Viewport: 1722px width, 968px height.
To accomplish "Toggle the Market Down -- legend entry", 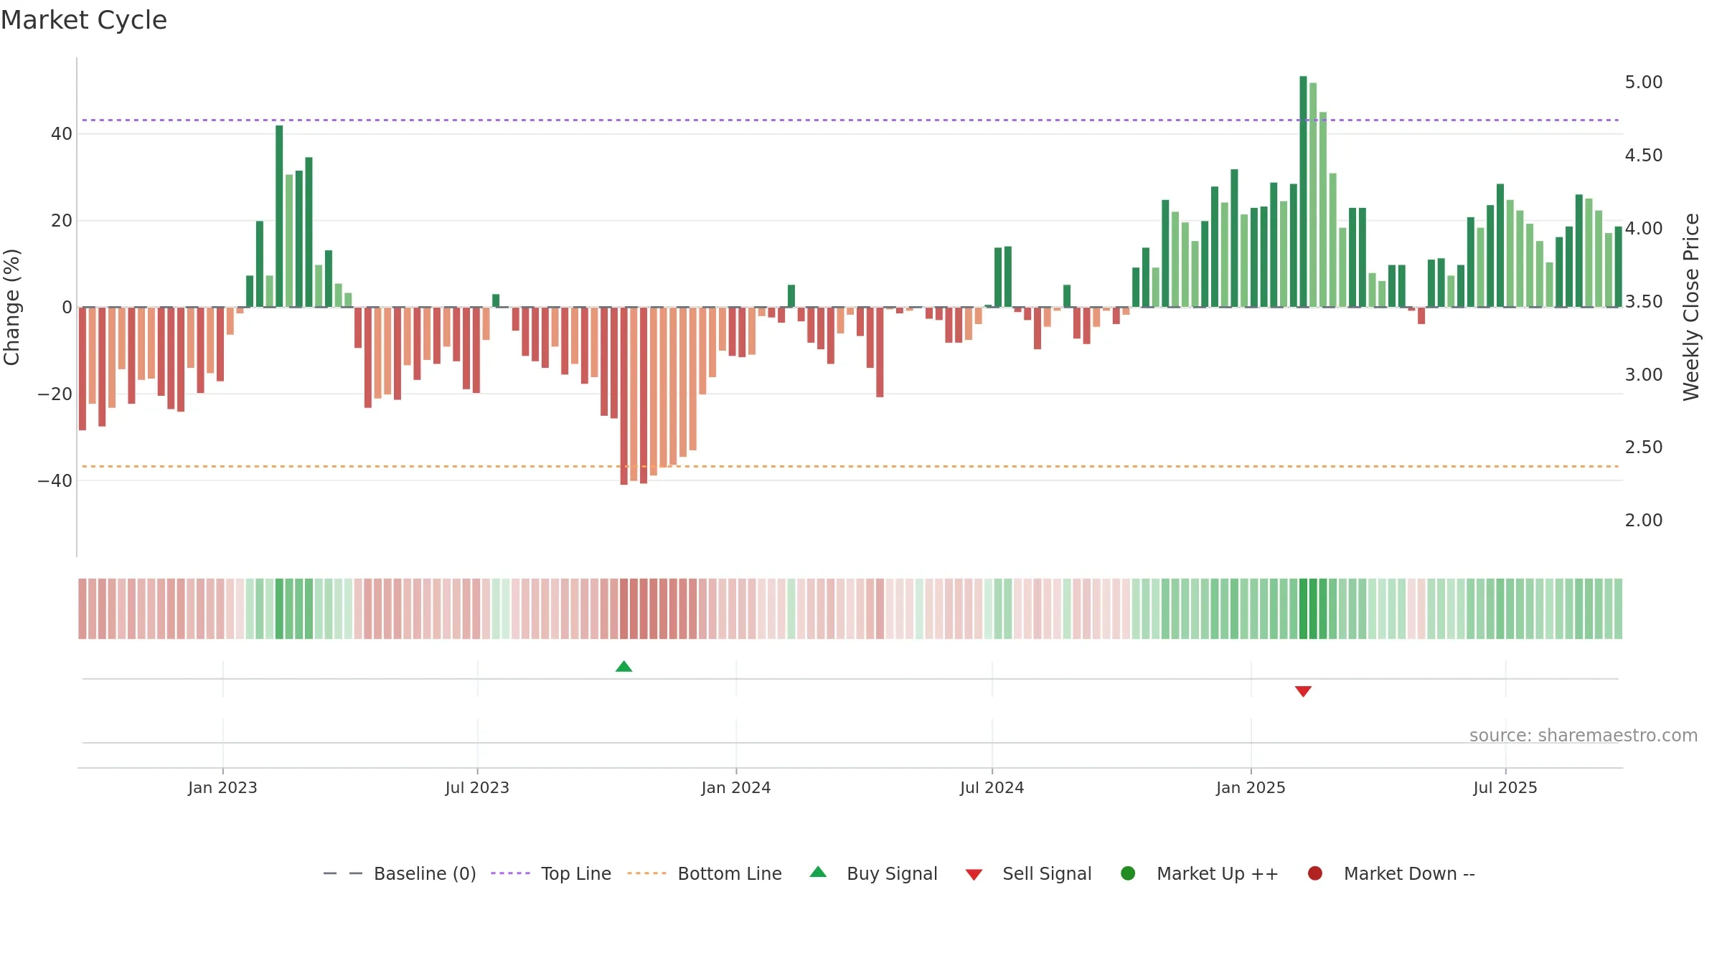I will click(1391, 874).
